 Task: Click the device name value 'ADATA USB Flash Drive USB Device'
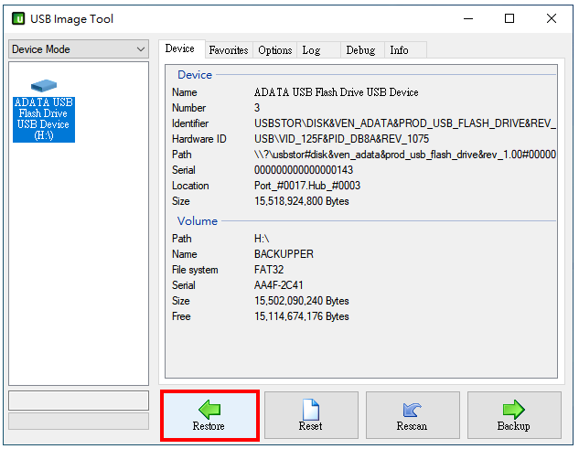(336, 92)
